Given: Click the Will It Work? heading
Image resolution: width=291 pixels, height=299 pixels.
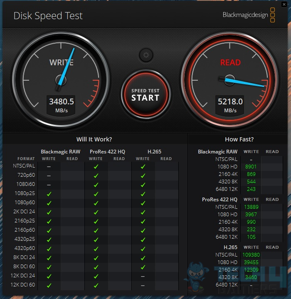Looking at the screenshot, I should pyautogui.click(x=94, y=139).
